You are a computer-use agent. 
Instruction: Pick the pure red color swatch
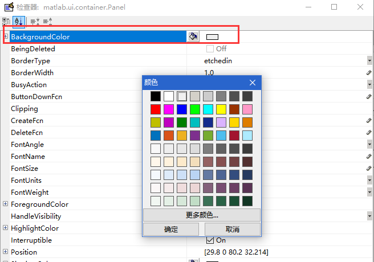click(x=156, y=109)
